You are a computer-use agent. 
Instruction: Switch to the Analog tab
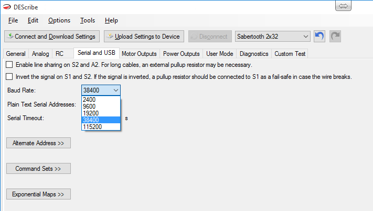tap(40, 54)
